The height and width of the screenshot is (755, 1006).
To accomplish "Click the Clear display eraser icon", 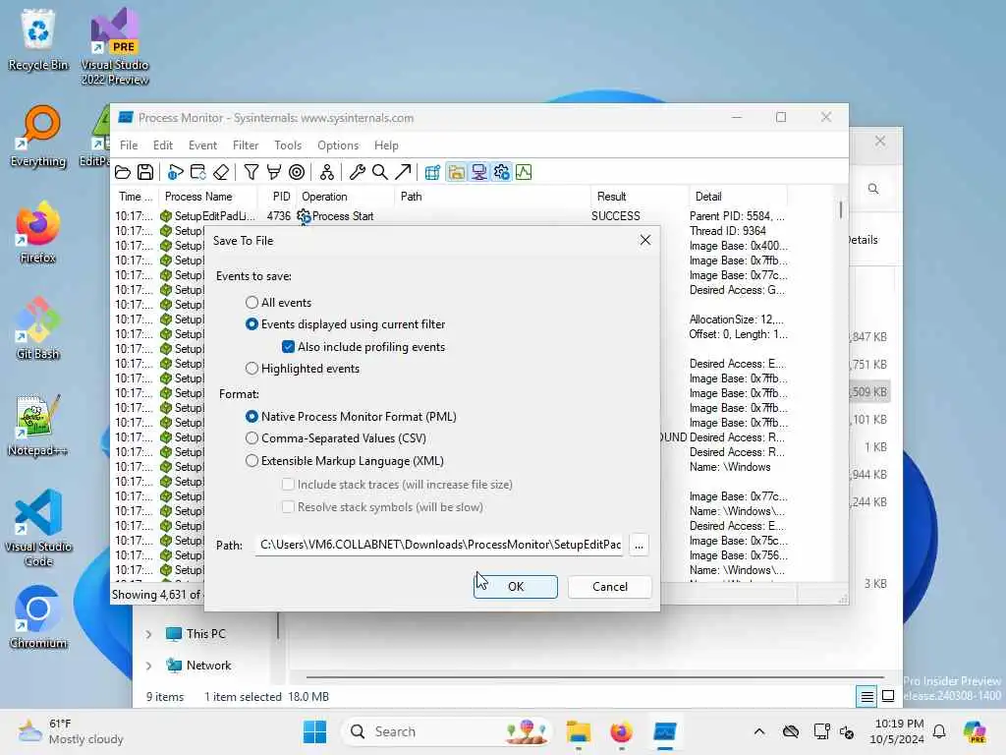I will (221, 172).
